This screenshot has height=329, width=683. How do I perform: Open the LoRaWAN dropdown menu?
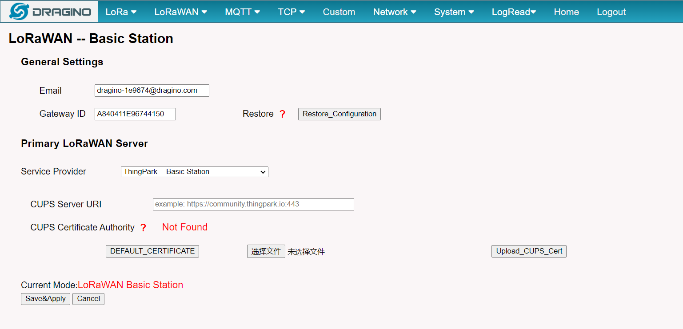[181, 12]
